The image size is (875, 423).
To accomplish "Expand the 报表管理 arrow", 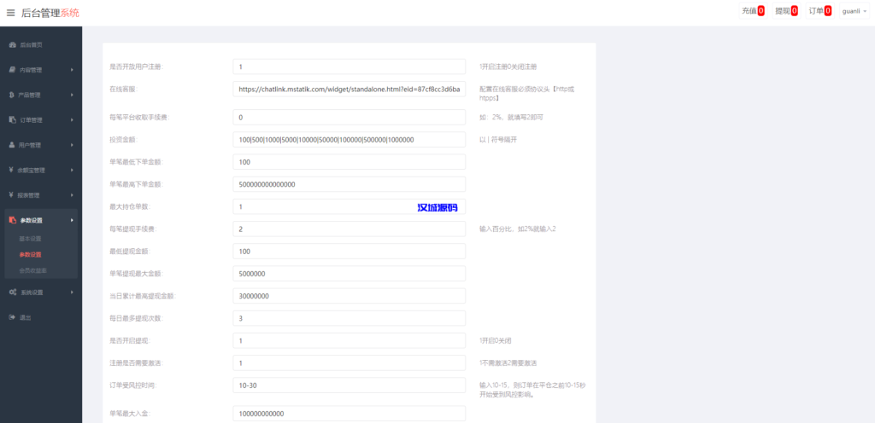I will pyautogui.click(x=72, y=195).
